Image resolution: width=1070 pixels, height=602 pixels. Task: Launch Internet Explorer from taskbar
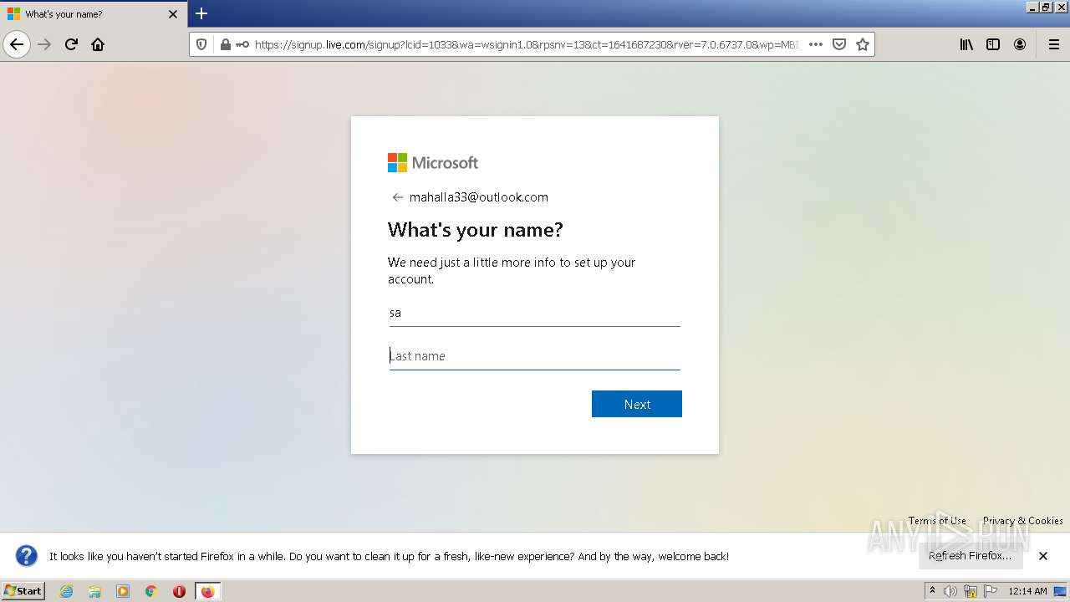[x=67, y=591]
